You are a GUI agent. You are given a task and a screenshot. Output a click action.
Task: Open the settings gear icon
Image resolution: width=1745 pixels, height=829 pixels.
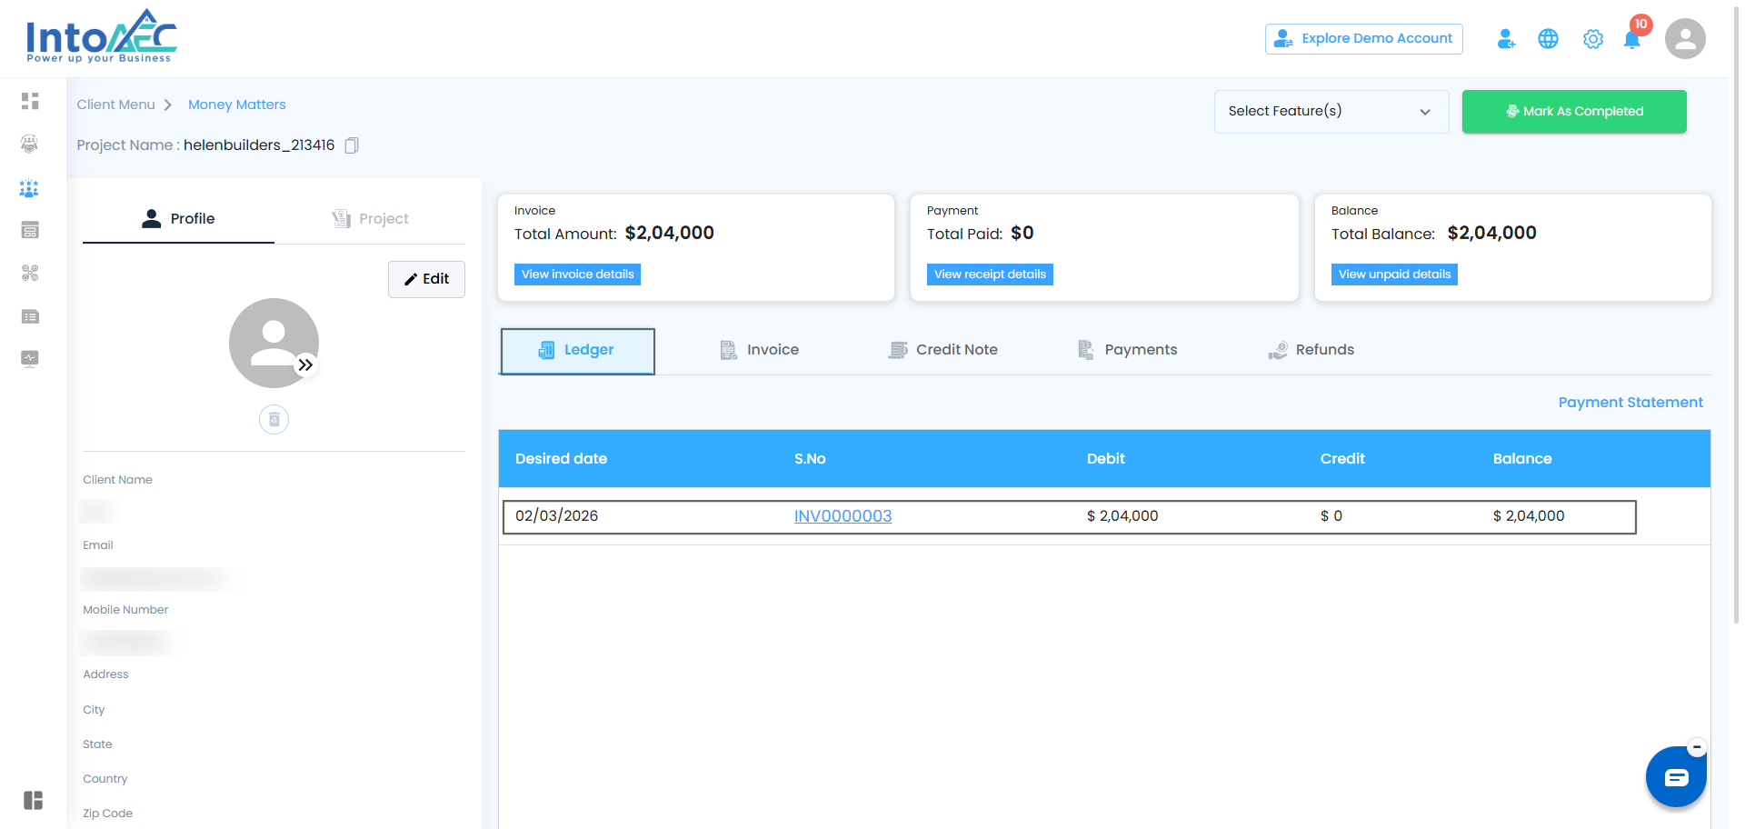[x=1592, y=39]
